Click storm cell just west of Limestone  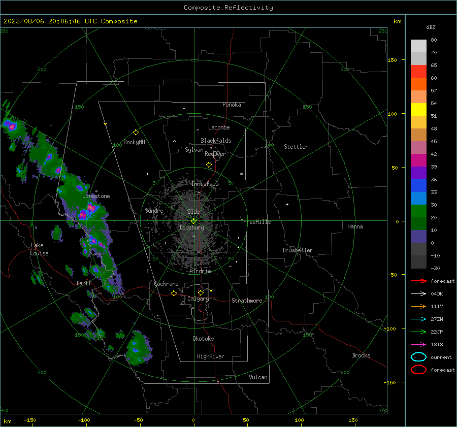pos(79,188)
